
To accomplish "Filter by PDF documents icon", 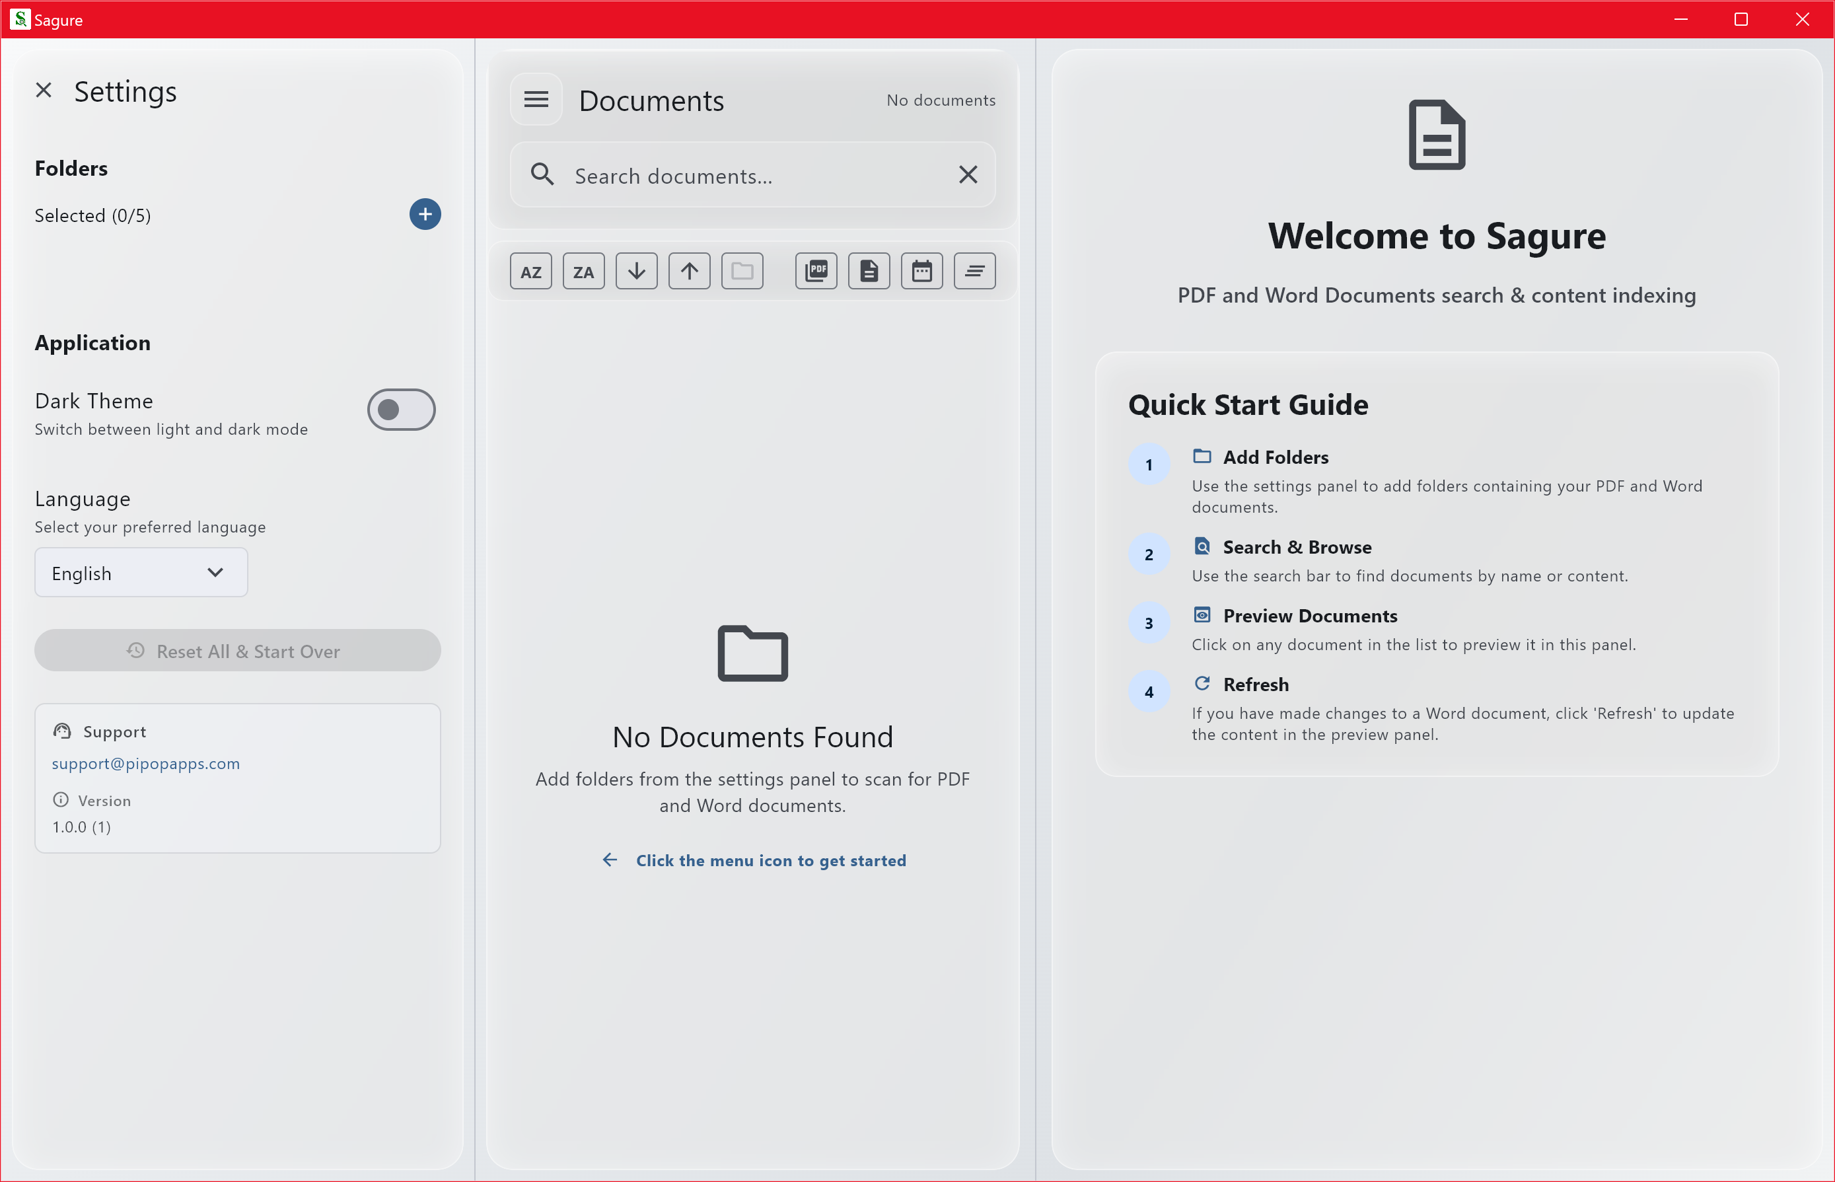I will coord(816,272).
